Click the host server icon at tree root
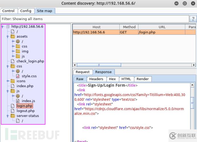 click(x=8, y=27)
